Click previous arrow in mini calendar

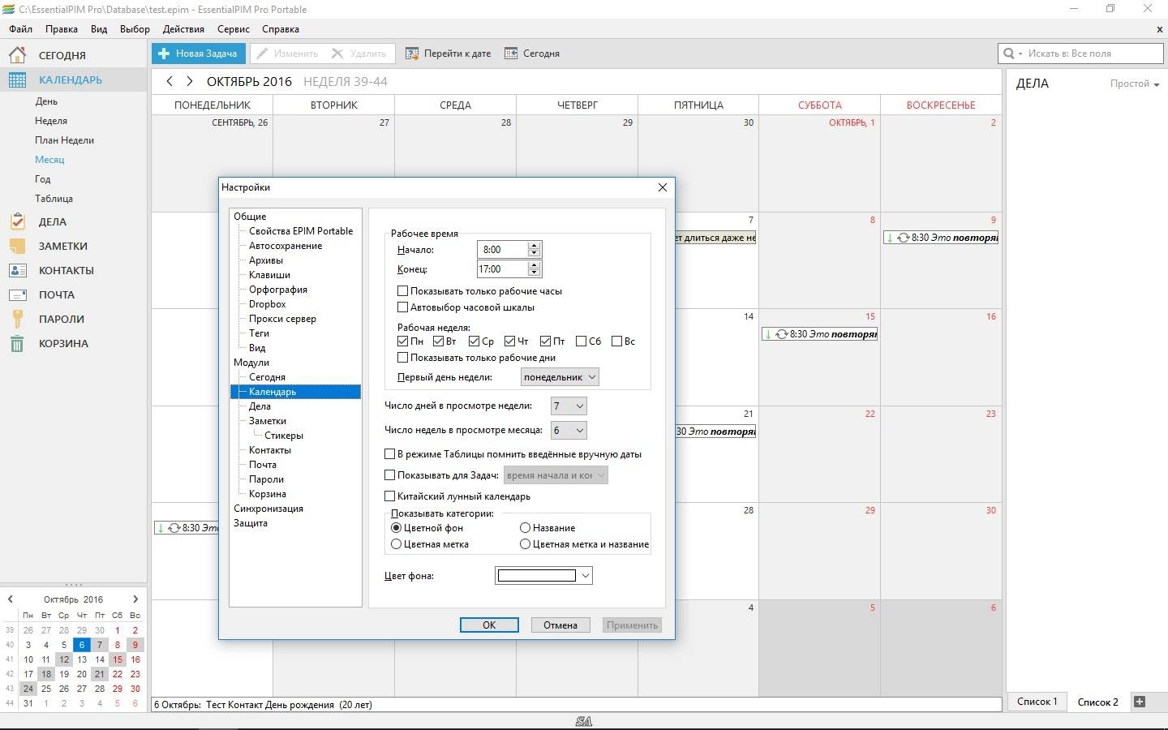10,599
